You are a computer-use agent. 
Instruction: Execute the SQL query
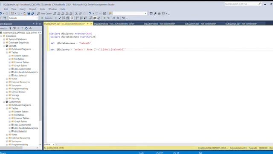47,18
